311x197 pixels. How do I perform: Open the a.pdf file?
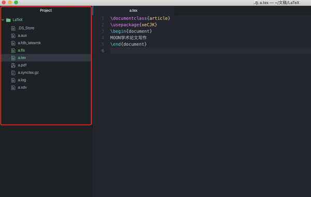pos(22,65)
